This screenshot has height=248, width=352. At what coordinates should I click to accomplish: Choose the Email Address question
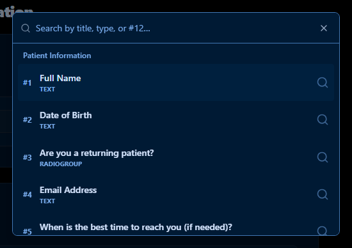pyautogui.click(x=176, y=194)
